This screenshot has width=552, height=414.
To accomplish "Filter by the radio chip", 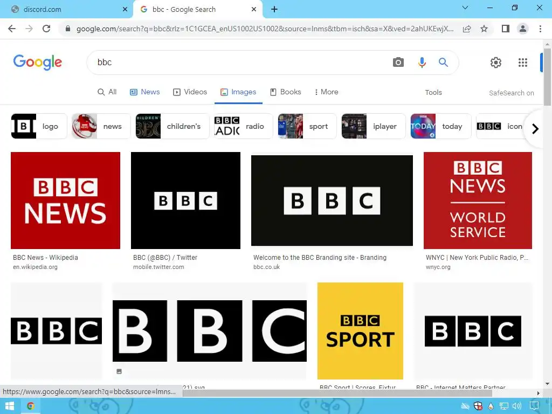I will [x=243, y=126].
